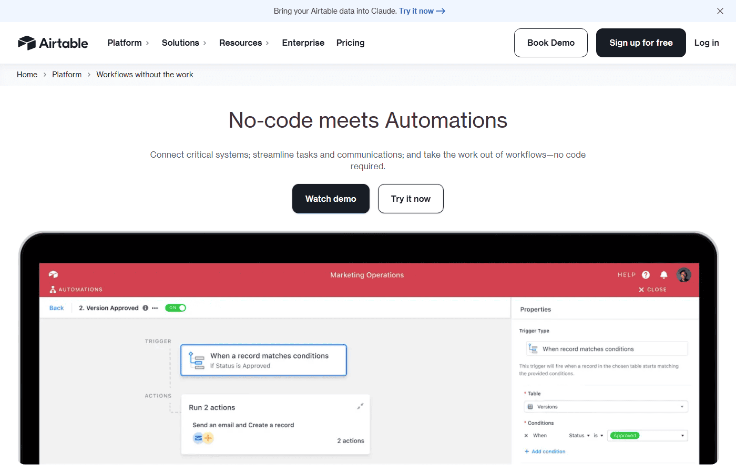The width and height of the screenshot is (736, 473).
Task: Go to Platform breadcrumb
Action: pos(67,75)
